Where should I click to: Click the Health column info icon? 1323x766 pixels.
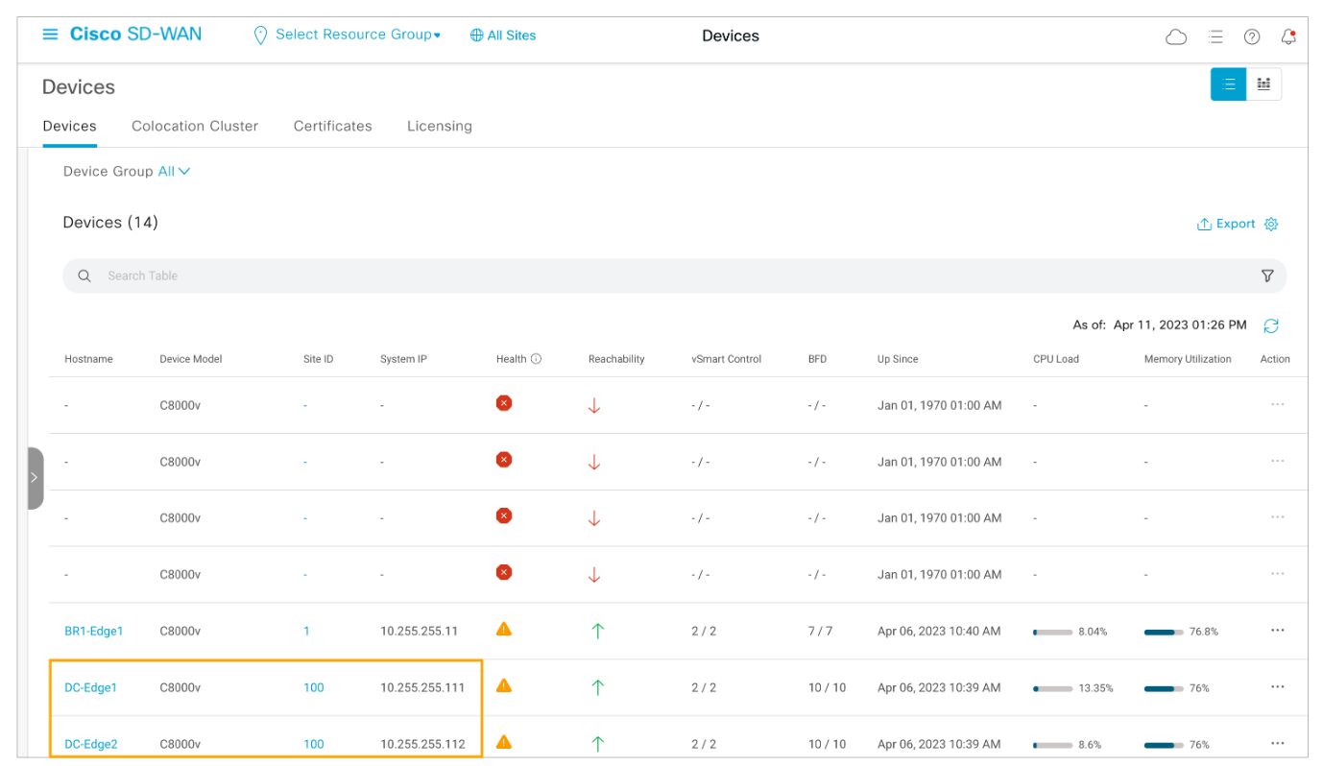pyautogui.click(x=536, y=359)
